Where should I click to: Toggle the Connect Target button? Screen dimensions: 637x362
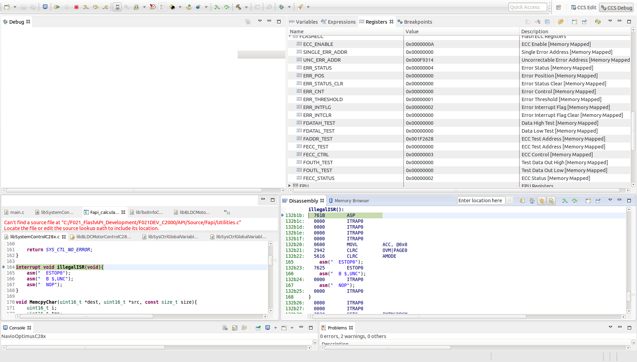117,7
